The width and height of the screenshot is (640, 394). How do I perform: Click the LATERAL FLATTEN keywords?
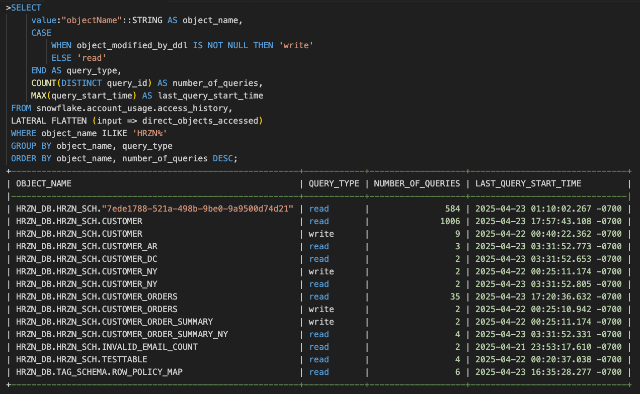49,121
